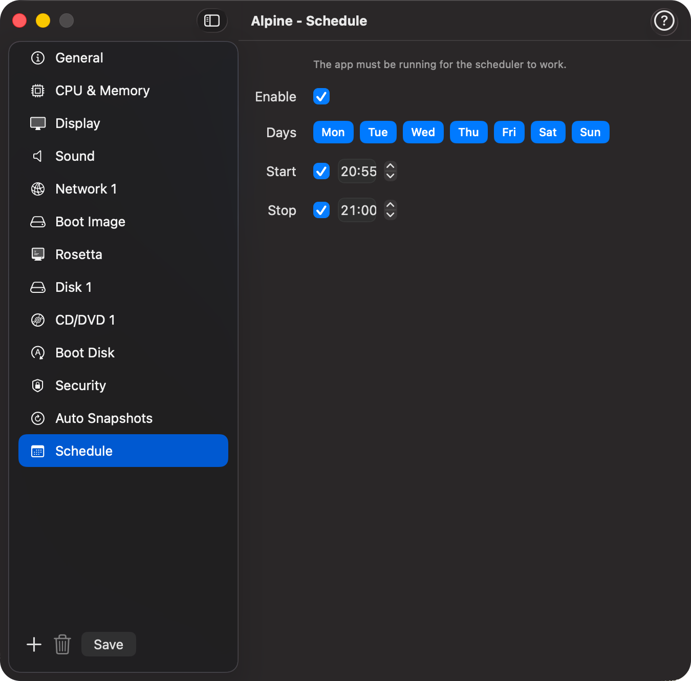Open the Security lock icon
The height and width of the screenshot is (681, 691).
[x=37, y=385]
